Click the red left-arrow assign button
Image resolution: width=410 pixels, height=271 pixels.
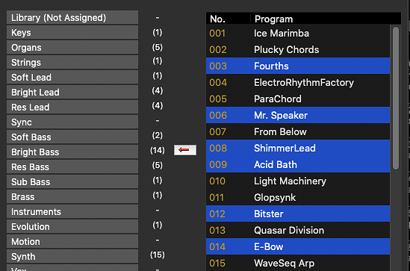coord(185,150)
